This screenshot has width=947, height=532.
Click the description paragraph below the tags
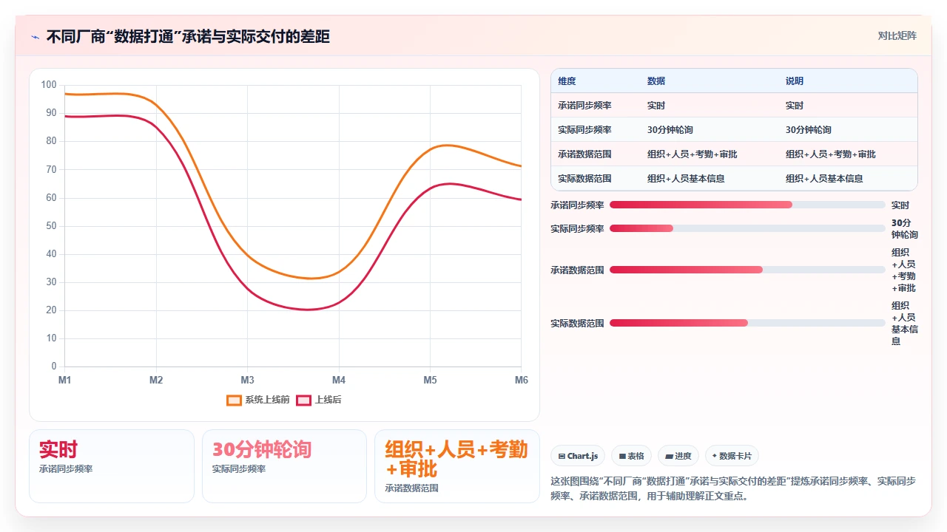pyautogui.click(x=733, y=488)
